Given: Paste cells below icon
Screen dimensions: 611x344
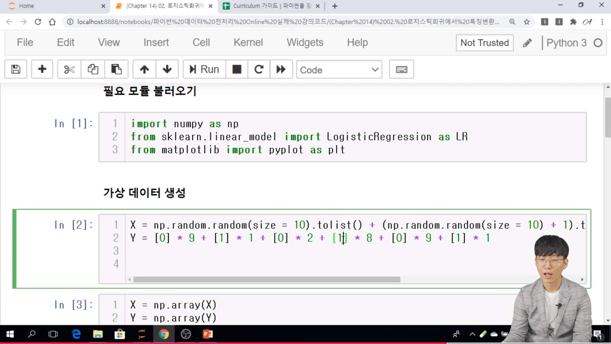Looking at the screenshot, I should click(x=116, y=69).
